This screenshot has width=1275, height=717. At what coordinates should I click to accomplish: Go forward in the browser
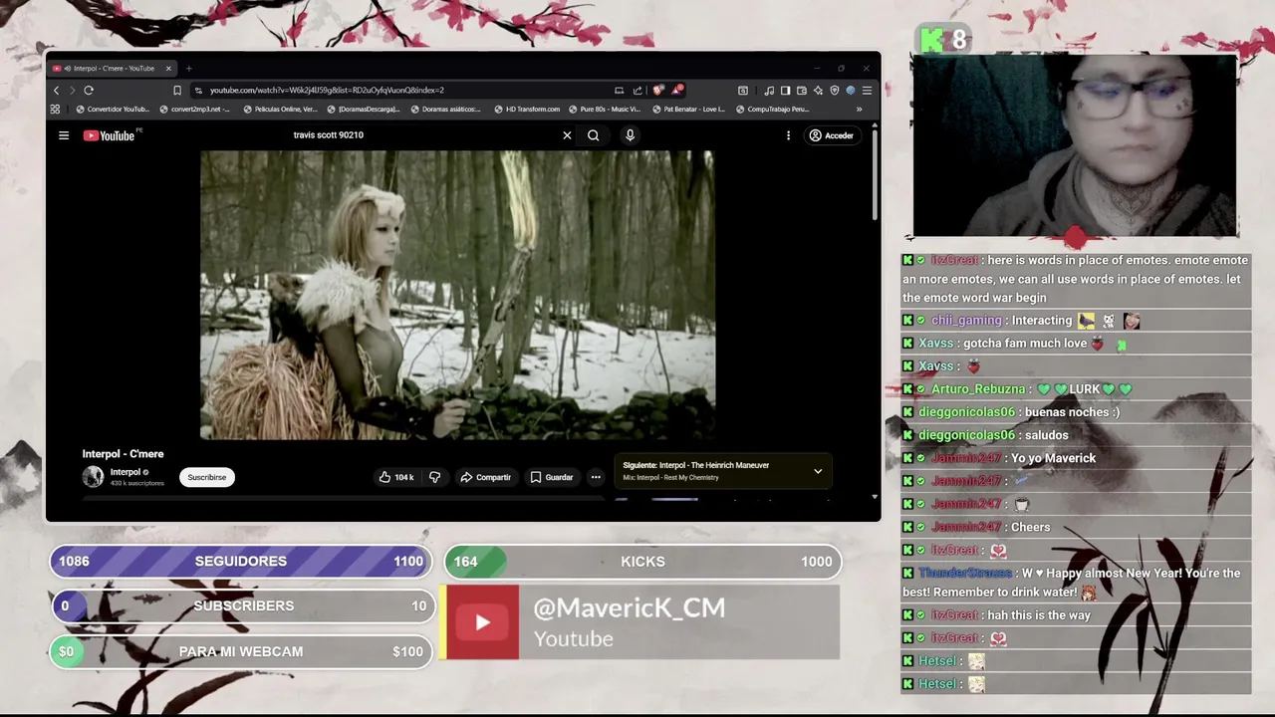coord(72,91)
